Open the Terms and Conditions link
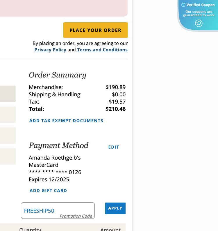The image size is (218, 231). 102,50
